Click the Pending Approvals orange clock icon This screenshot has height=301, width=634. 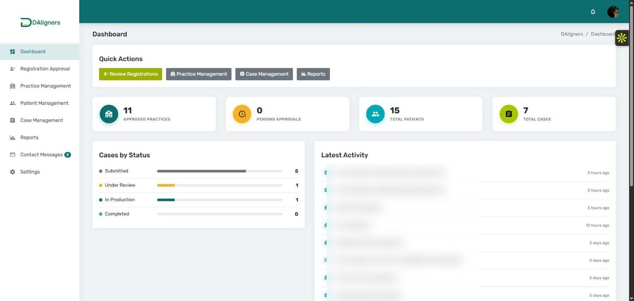242,114
